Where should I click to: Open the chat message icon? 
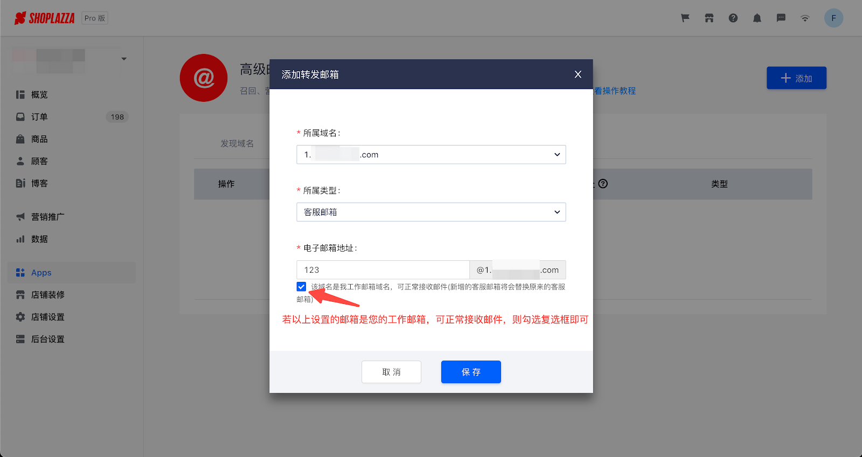781,18
